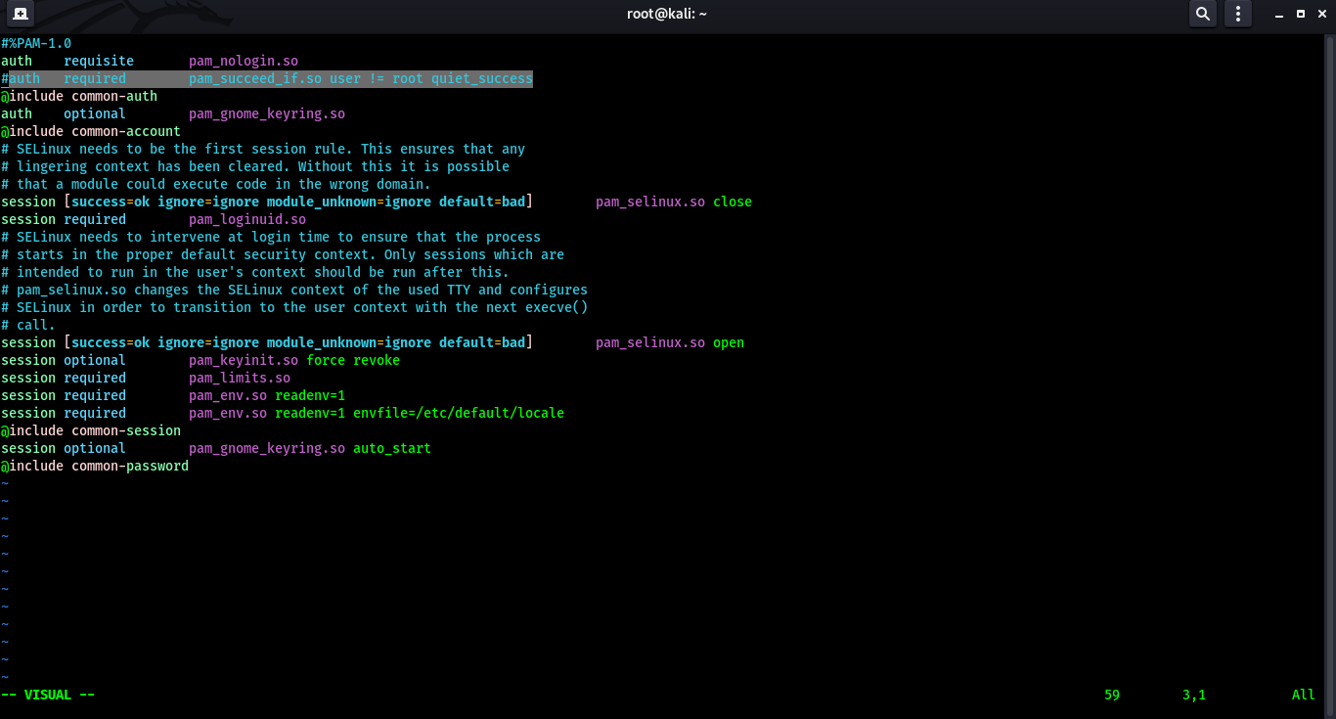Maximize the terminal window
The height and width of the screenshot is (719, 1336).
click(x=1301, y=14)
